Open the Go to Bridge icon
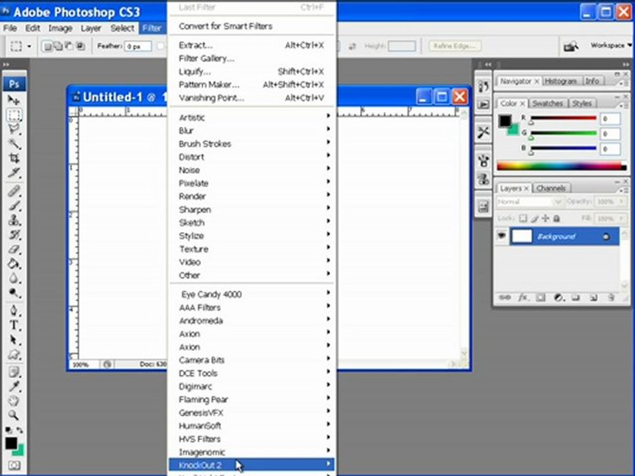This screenshot has height=476, width=635. tap(571, 46)
